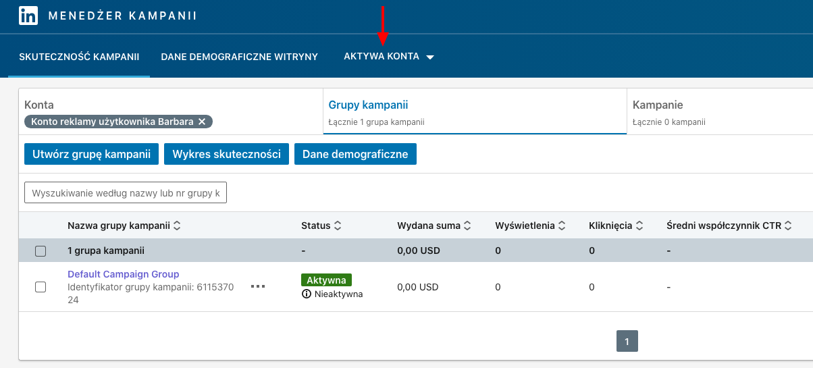Open the Default Campaign Group link
The image size is (813, 368).
pyautogui.click(x=124, y=274)
